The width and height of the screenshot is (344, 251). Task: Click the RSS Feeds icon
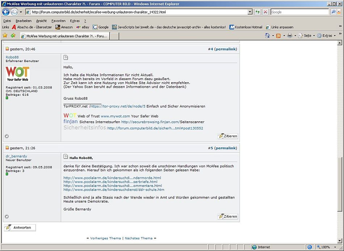pyautogui.click(x=278, y=35)
